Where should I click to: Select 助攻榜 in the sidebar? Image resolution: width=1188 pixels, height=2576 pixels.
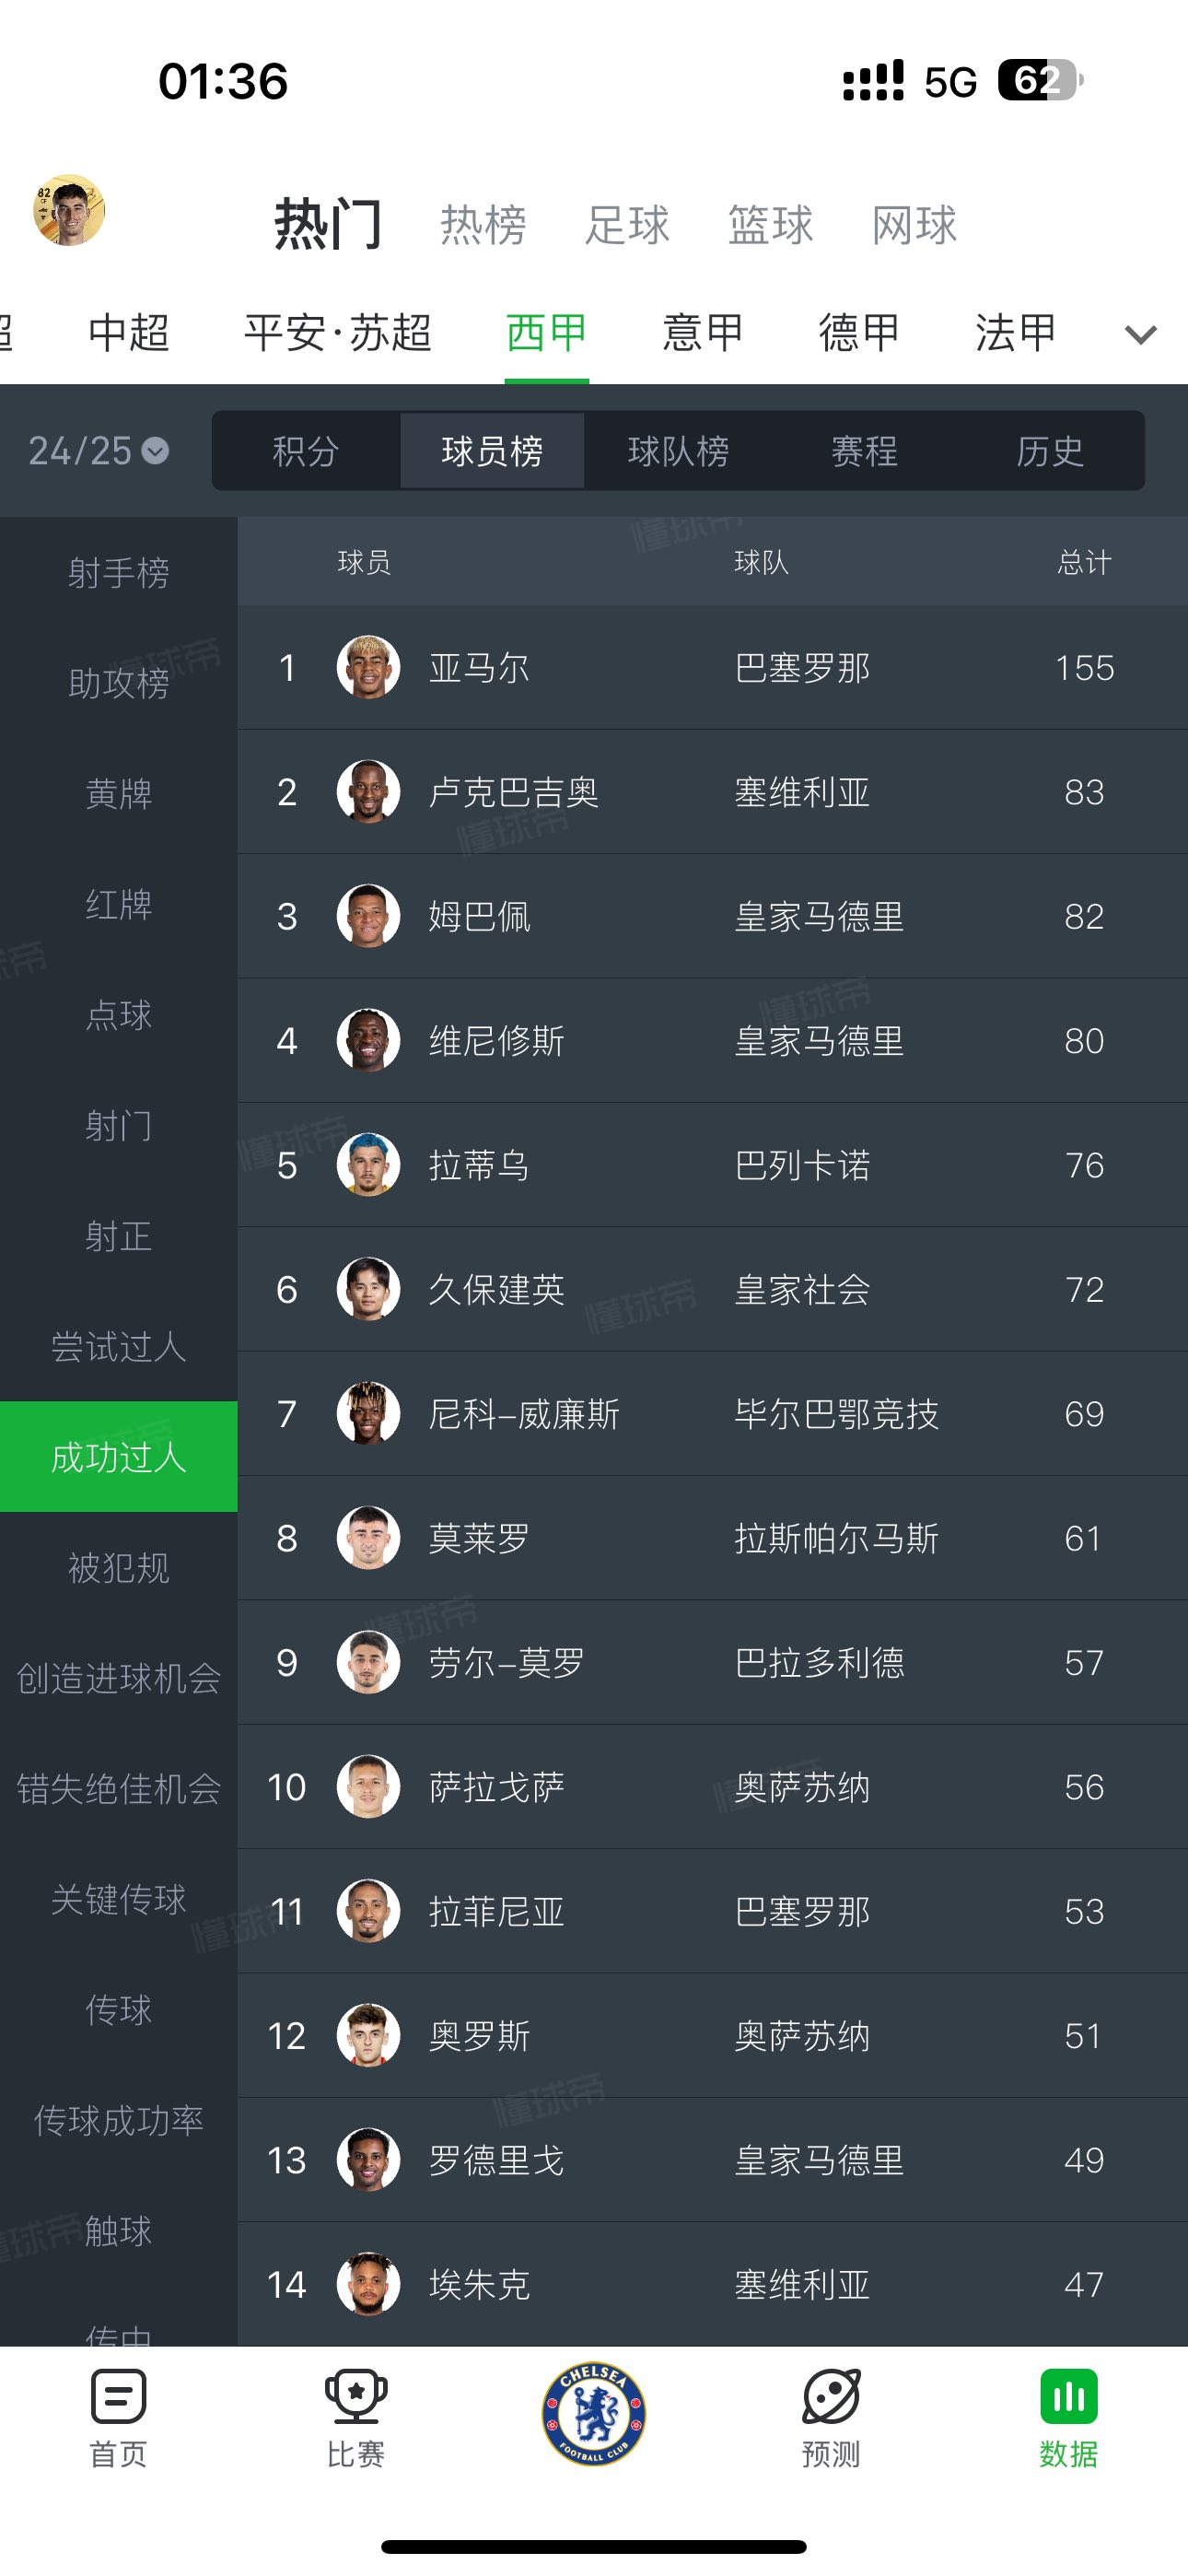[118, 683]
